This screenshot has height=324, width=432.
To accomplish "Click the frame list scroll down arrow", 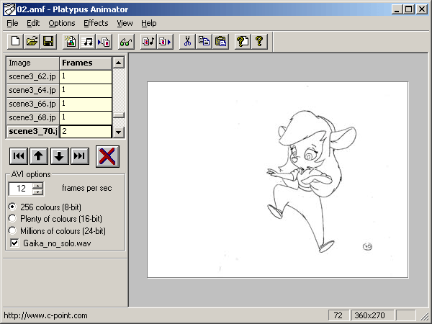I will tap(118, 132).
